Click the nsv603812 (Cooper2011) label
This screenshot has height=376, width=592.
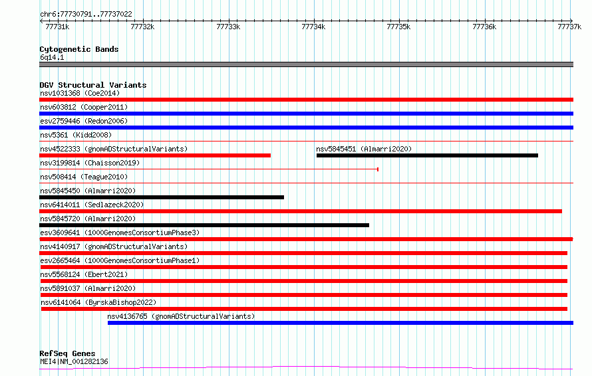[84, 107]
